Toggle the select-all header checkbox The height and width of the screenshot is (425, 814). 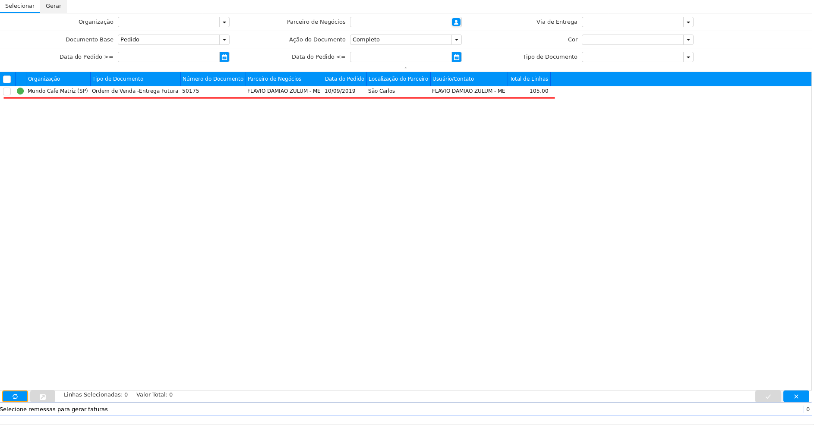coord(7,79)
